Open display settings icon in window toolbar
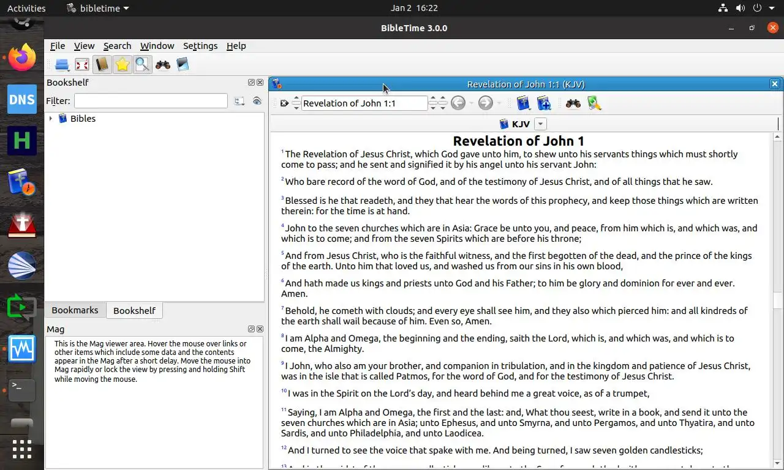The height and width of the screenshot is (470, 784). pos(594,103)
